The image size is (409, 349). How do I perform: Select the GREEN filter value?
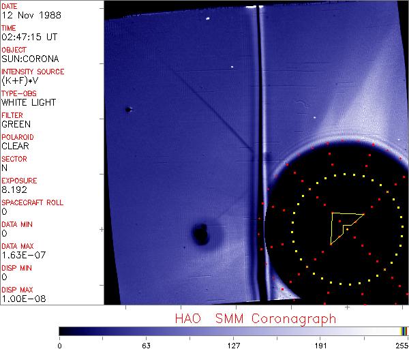[x=16, y=124]
